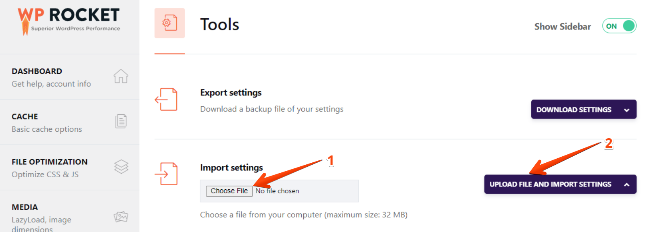Click the Import settings arrow icon
Image resolution: width=645 pixels, height=232 pixels.
166,174
